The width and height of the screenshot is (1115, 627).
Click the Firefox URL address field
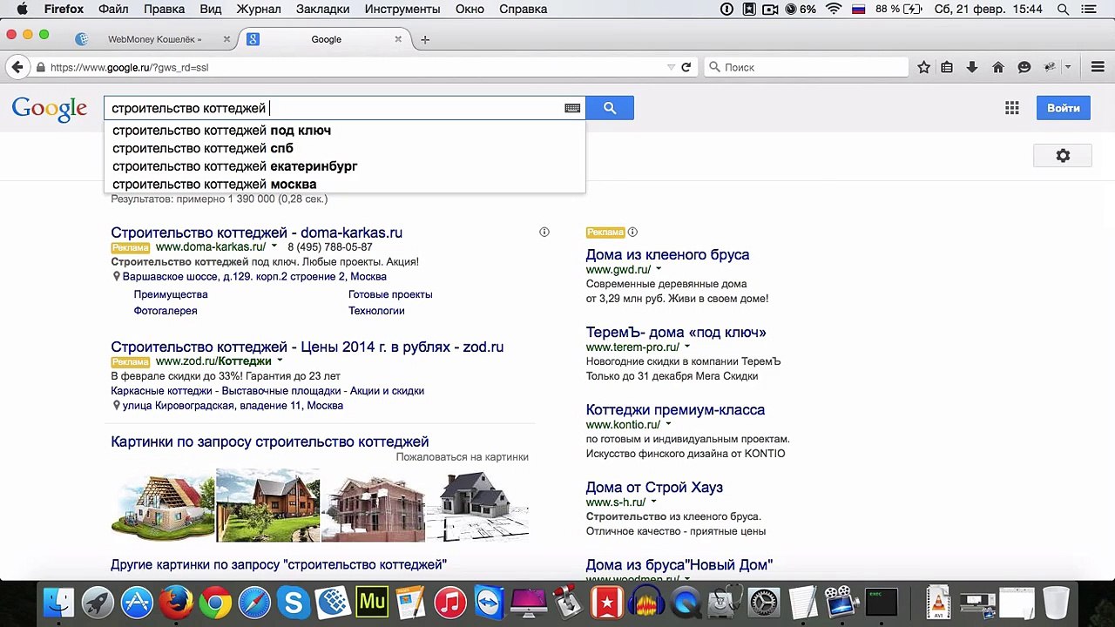pyautogui.click(x=357, y=67)
